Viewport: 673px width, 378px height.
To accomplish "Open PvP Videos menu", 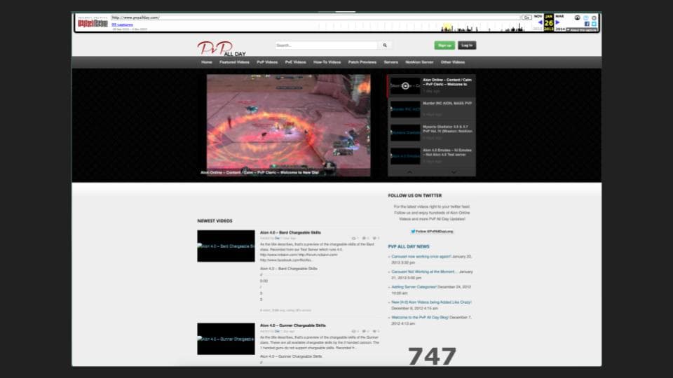I will (x=267, y=62).
